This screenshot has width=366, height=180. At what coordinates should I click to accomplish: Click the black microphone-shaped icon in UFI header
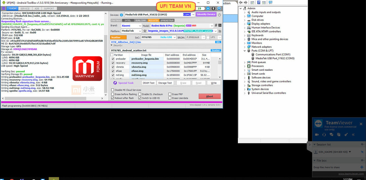tap(213, 9)
